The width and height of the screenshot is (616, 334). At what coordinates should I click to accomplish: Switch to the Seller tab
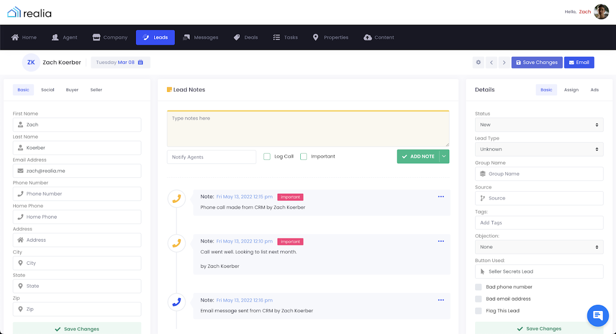pyautogui.click(x=96, y=90)
